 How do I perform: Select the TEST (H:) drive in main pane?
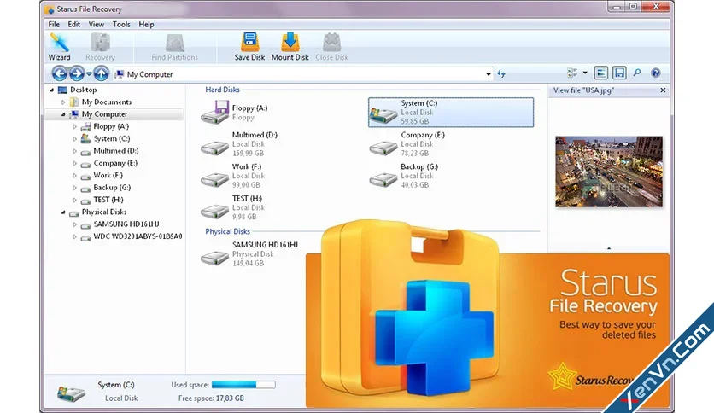pyautogui.click(x=232, y=207)
